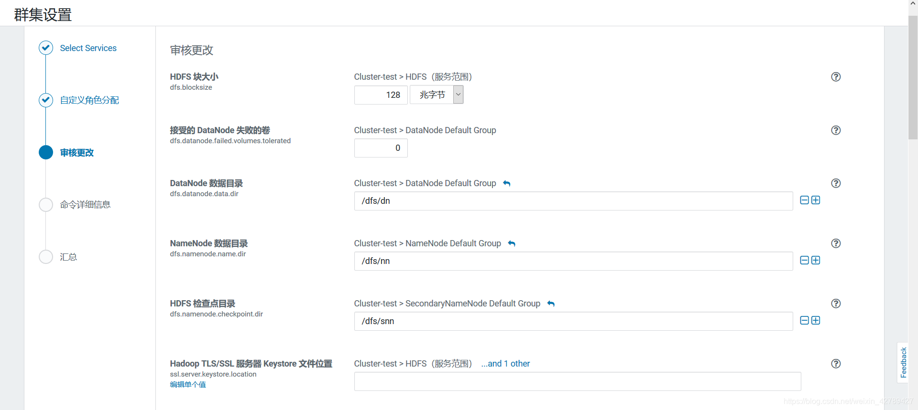Open help for TLS/SSL Keystore file location
The image size is (918, 410).
[x=836, y=364]
